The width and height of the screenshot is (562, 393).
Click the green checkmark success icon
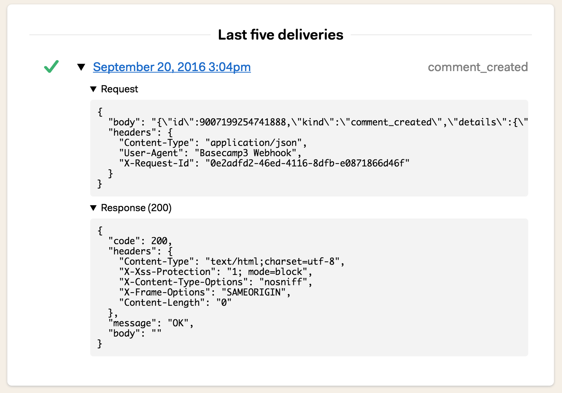(x=51, y=66)
